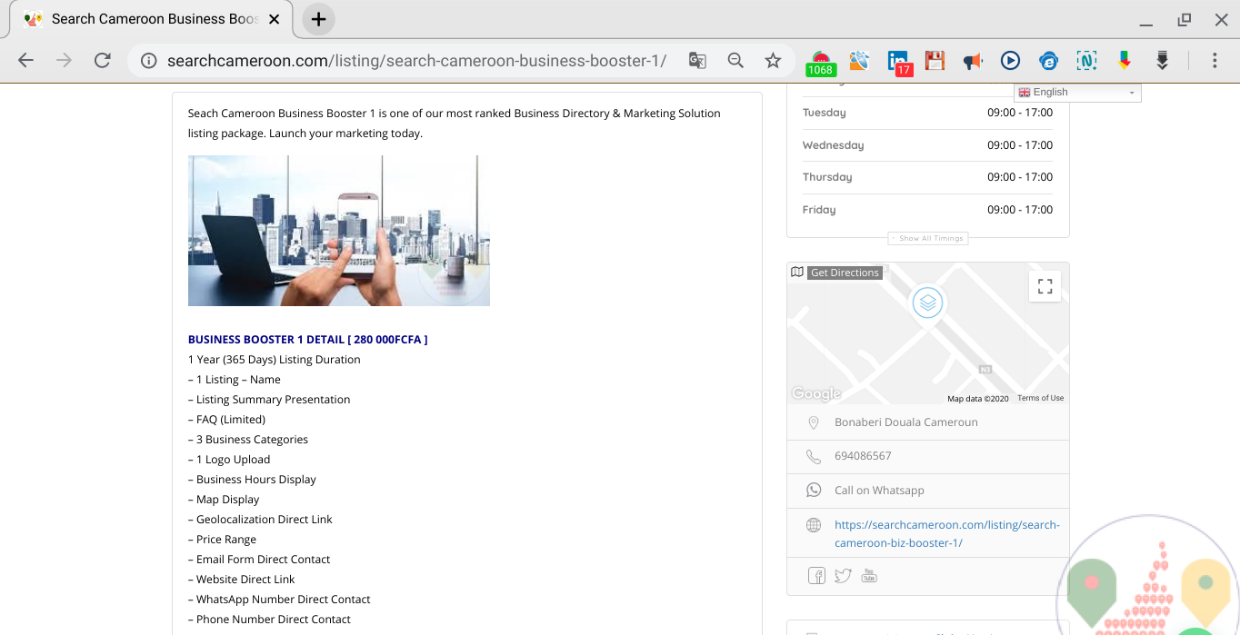1240x635 pixels.
Task: Click '1 Year (365 Days) Listing Duration' text
Action: click(275, 360)
